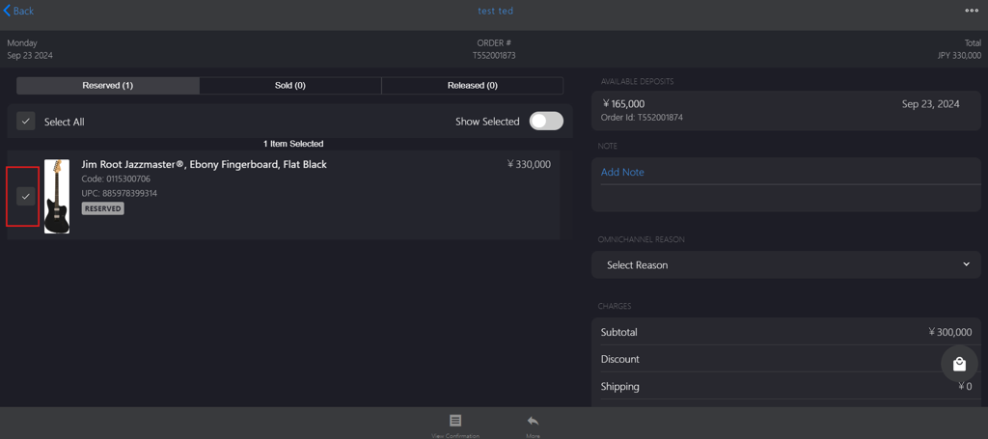Click the Shipping ¥0 row
The width and height of the screenshot is (988, 439).
[x=785, y=387]
